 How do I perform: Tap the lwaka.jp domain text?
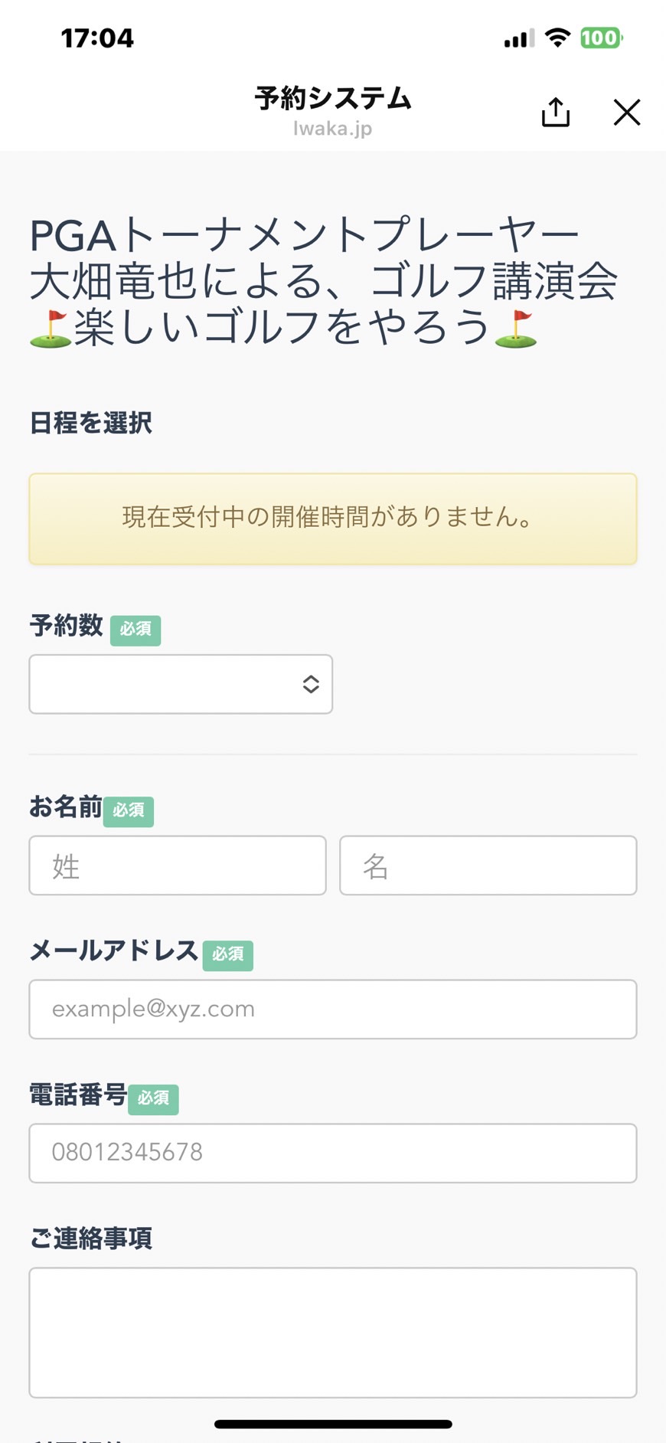(x=333, y=129)
